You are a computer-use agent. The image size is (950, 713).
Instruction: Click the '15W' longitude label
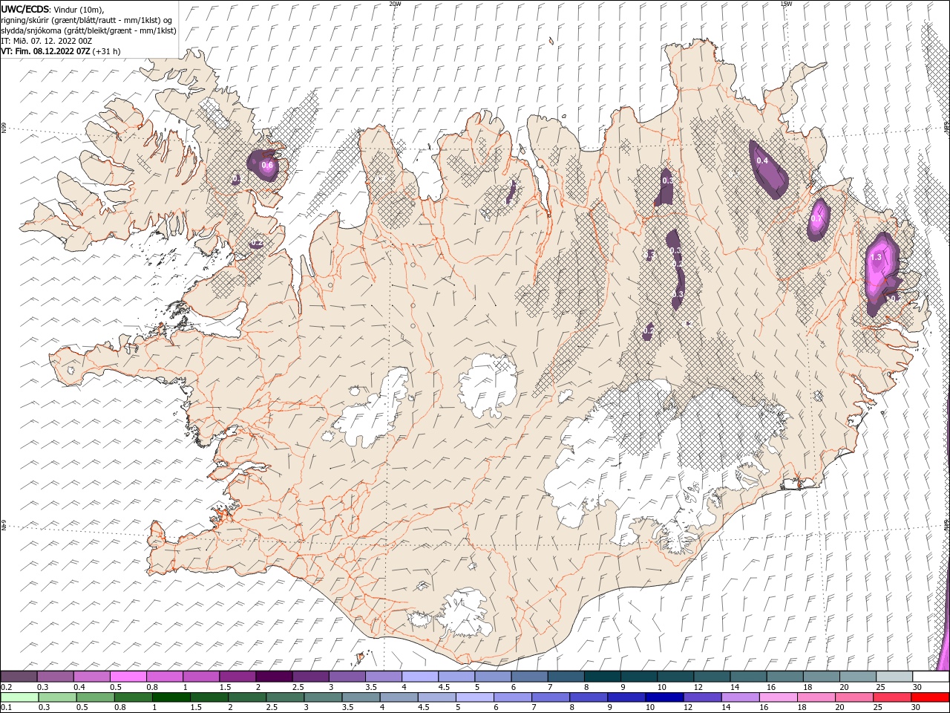coord(786,4)
